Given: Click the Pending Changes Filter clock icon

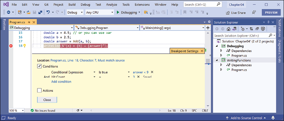Looking at the screenshot, I should coord(243,29).
